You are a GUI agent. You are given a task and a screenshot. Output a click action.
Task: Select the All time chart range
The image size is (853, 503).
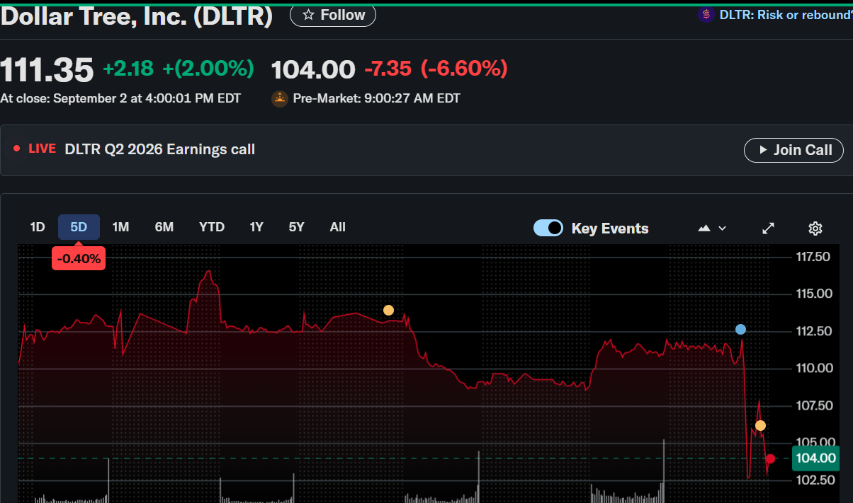pos(337,227)
